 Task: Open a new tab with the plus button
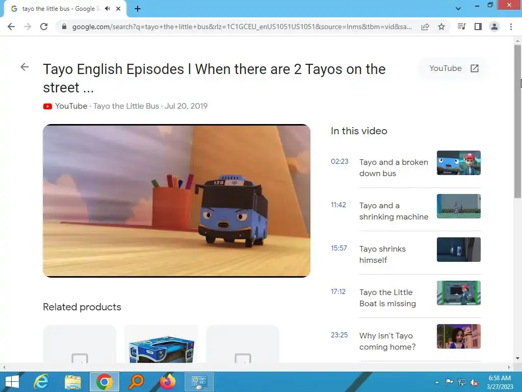pyautogui.click(x=138, y=9)
